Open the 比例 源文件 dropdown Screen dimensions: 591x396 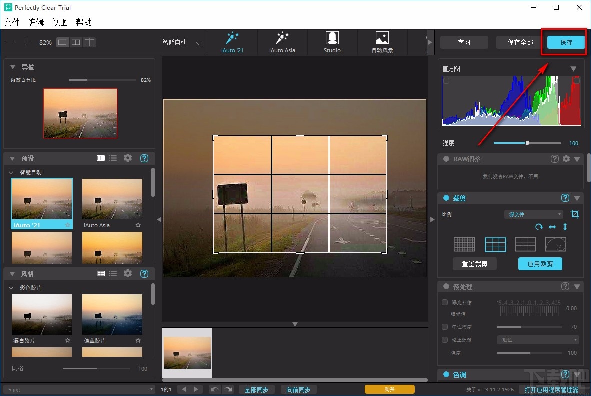click(x=533, y=214)
